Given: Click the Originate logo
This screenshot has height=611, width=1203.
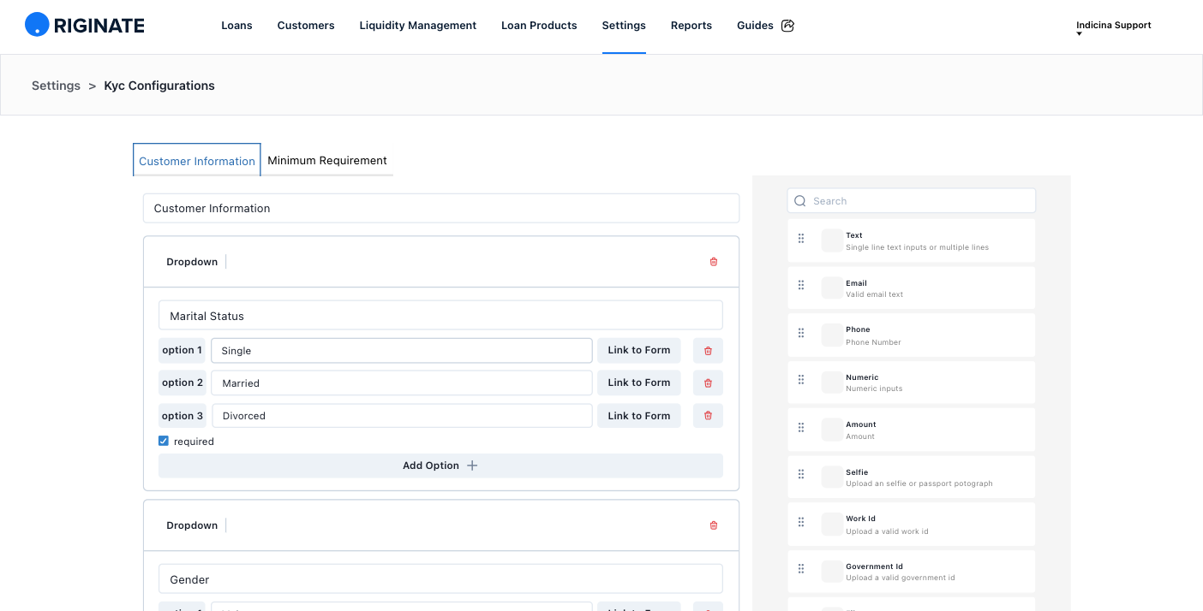Looking at the screenshot, I should (85, 25).
